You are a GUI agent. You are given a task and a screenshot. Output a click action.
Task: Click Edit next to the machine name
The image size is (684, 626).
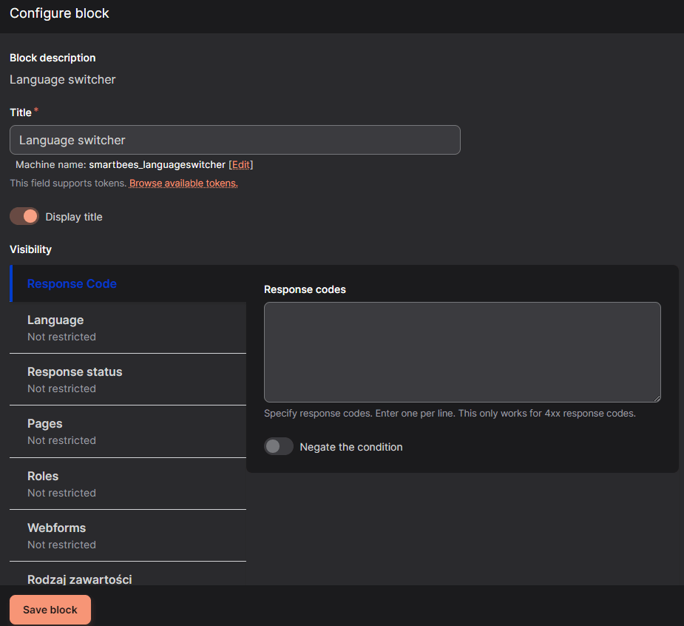[240, 164]
